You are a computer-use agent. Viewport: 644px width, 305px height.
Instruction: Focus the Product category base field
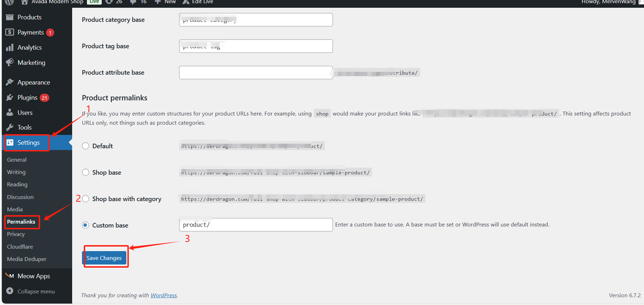[x=256, y=20]
